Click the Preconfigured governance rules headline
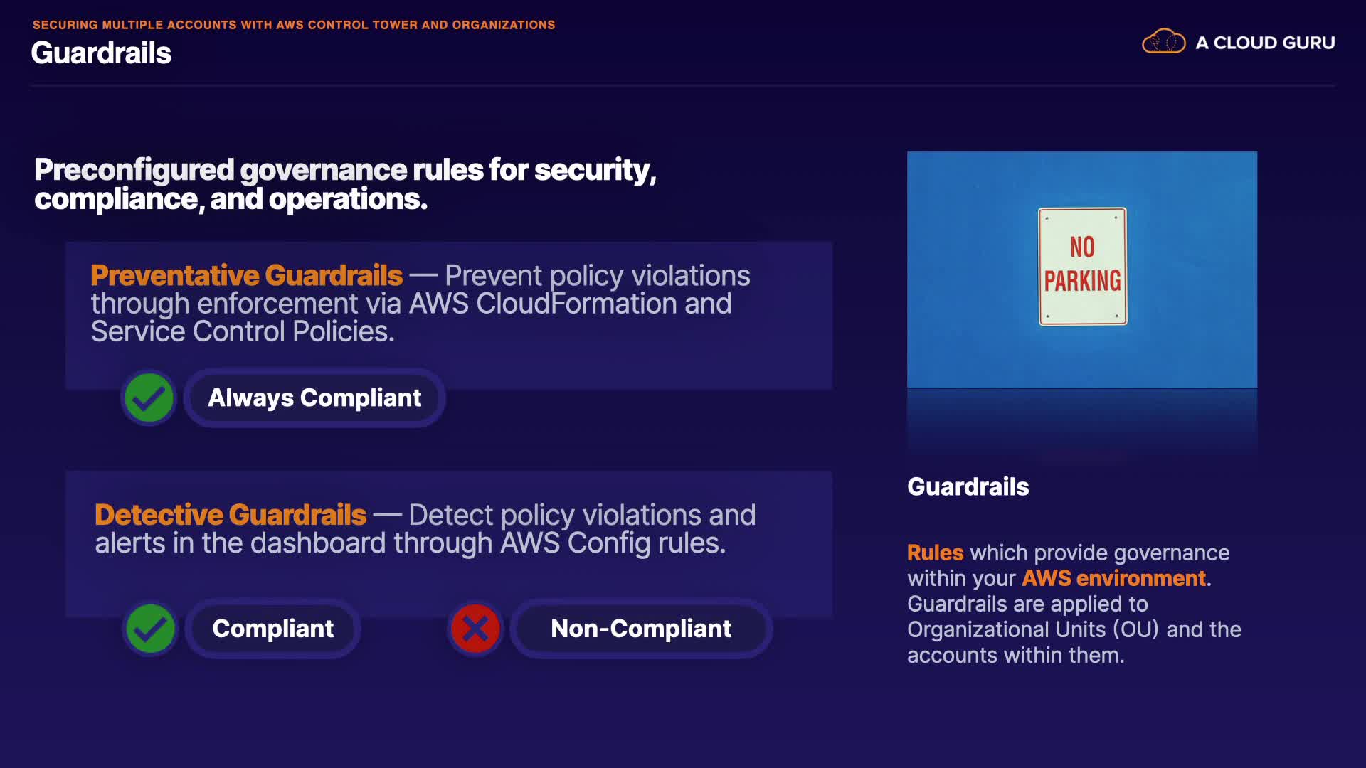The image size is (1366, 768). click(345, 184)
